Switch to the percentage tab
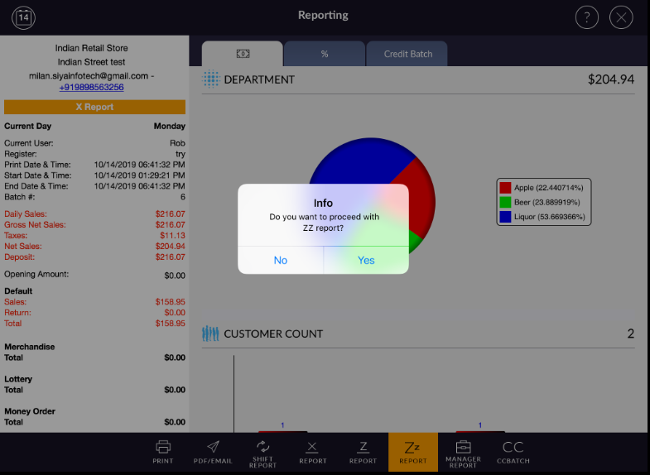The width and height of the screenshot is (650, 475). tap(325, 54)
